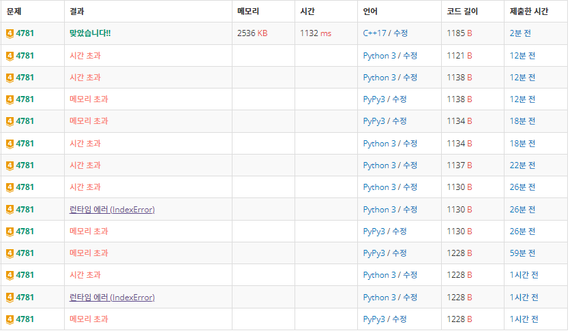Click 수정 in the 59분 전 row
Screen dimensions: 572x335
tap(399, 253)
